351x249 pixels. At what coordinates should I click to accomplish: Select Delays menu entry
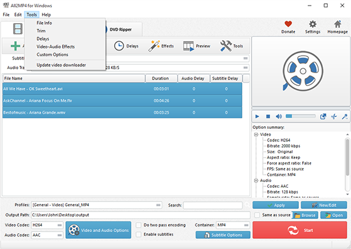click(43, 39)
